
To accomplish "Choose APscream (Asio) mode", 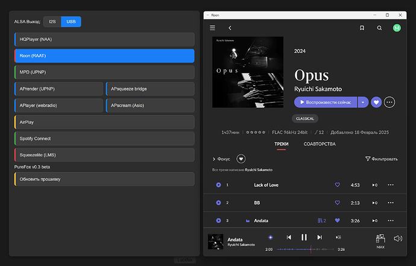I will tap(150, 106).
